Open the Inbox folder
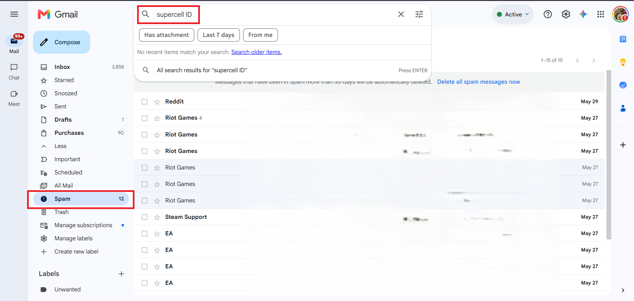634x301 pixels. tap(81, 67)
